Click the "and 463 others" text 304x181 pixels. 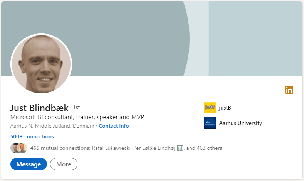(204, 148)
